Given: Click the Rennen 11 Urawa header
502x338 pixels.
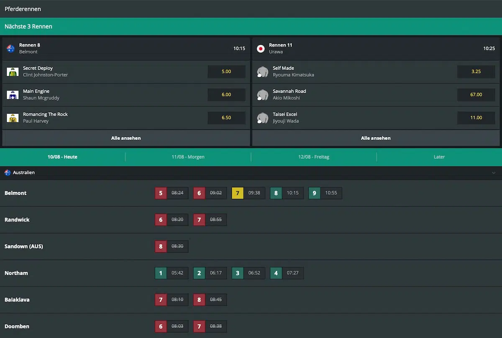Looking at the screenshot, I should tap(376, 49).
